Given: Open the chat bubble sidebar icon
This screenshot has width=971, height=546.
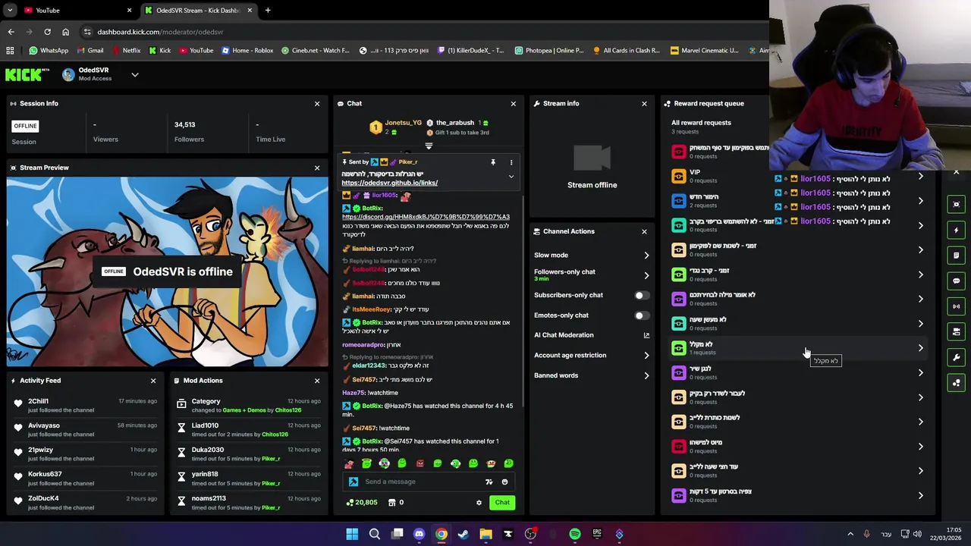Looking at the screenshot, I should [x=957, y=281].
